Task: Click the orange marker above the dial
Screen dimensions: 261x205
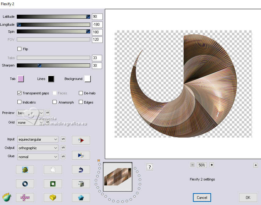Action: [x=99, y=161]
